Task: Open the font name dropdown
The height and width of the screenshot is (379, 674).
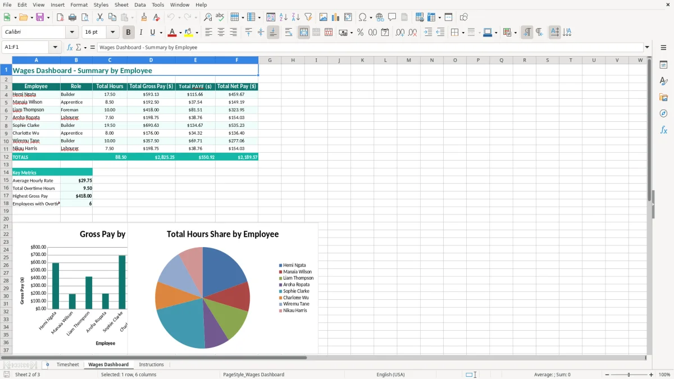Action: tap(71, 33)
